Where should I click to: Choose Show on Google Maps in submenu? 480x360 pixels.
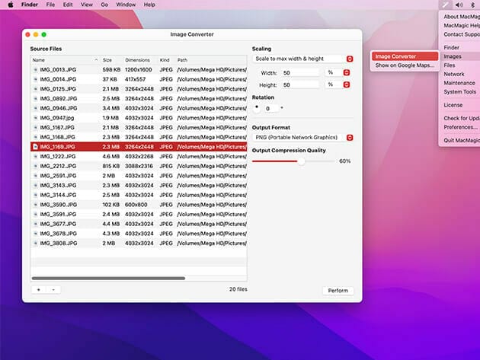405,65
